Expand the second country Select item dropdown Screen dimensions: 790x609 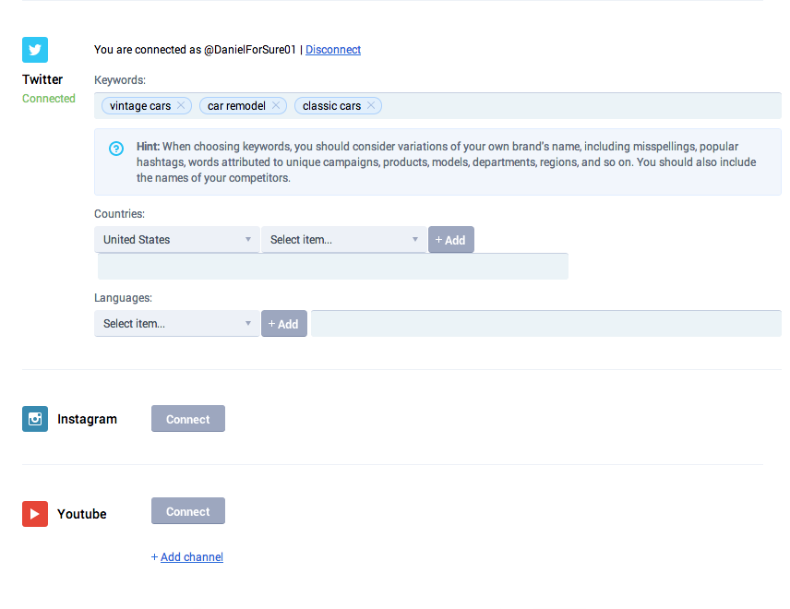pos(342,239)
